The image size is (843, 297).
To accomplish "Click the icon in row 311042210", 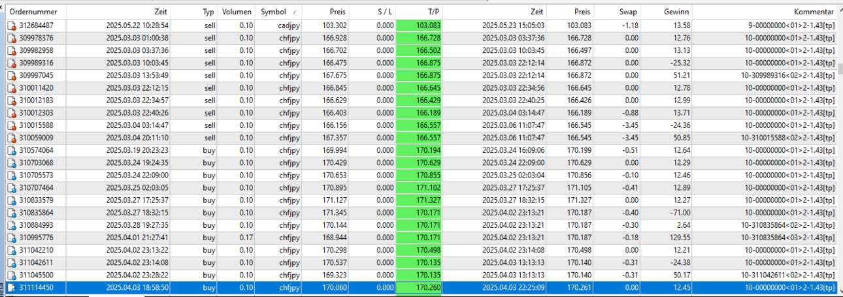I will point(11,250).
